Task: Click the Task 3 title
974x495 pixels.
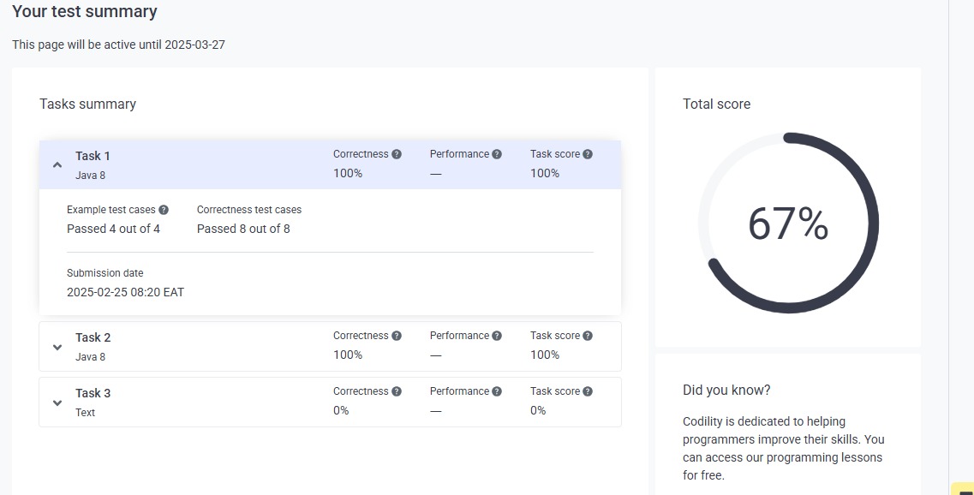Action: point(93,393)
